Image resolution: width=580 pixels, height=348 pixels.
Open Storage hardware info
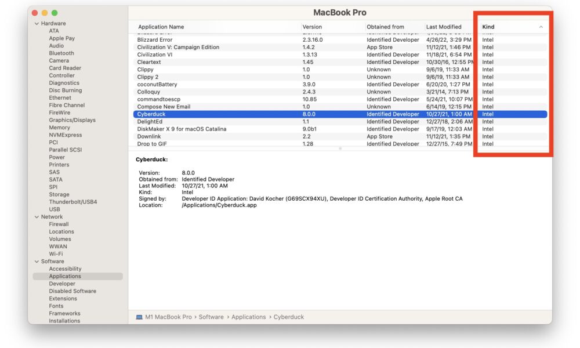click(59, 194)
